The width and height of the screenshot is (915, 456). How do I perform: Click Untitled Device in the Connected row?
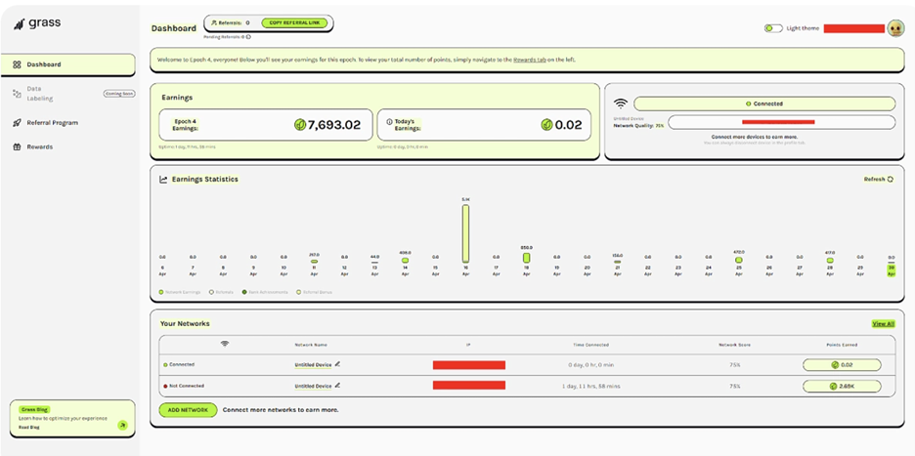tap(313, 365)
